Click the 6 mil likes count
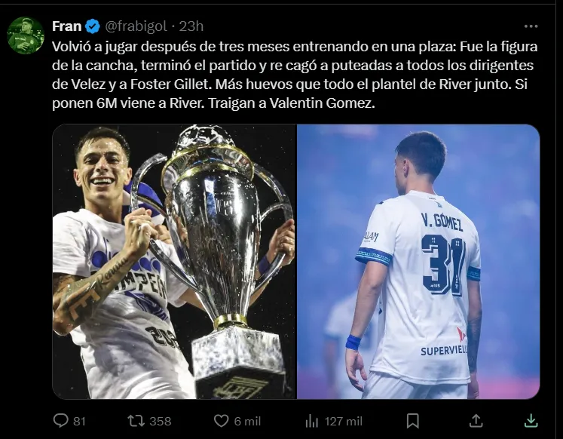The height and width of the screenshot is (439, 563). (x=247, y=421)
